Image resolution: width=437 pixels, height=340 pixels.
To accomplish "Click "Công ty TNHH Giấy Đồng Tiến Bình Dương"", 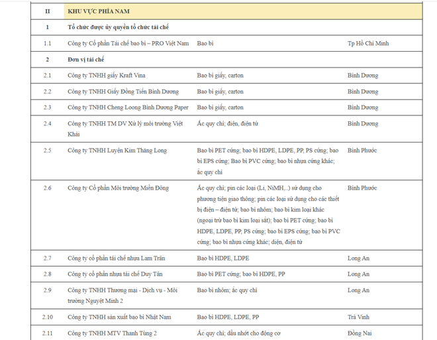I will [123, 91].
